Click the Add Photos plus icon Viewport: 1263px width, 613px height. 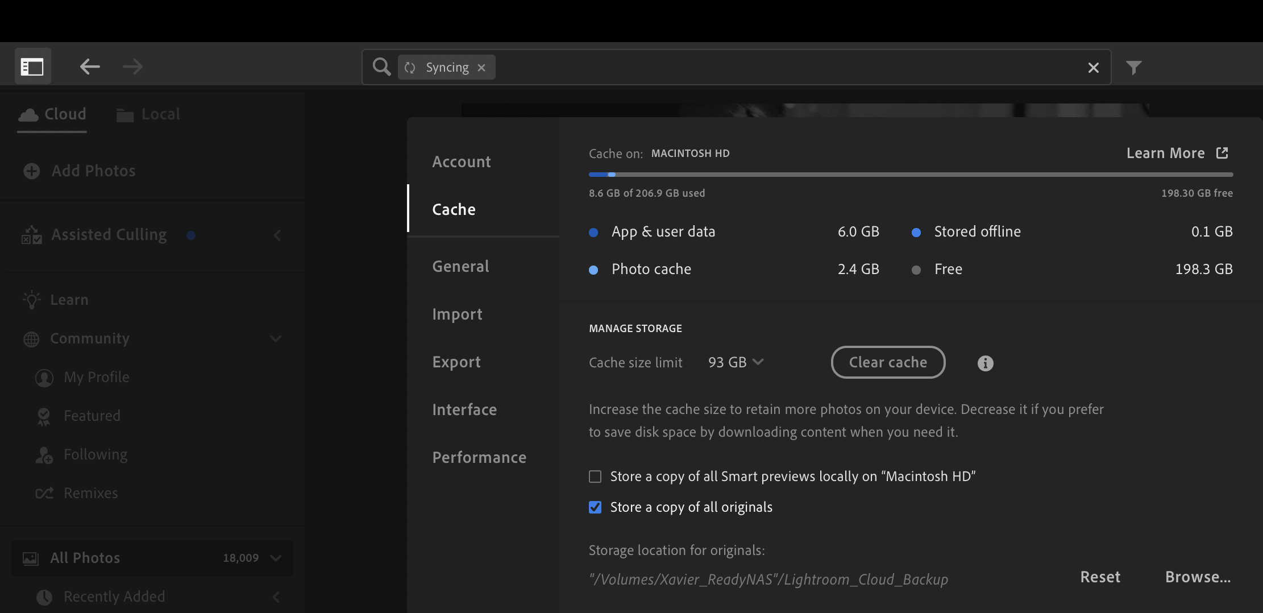(32, 171)
